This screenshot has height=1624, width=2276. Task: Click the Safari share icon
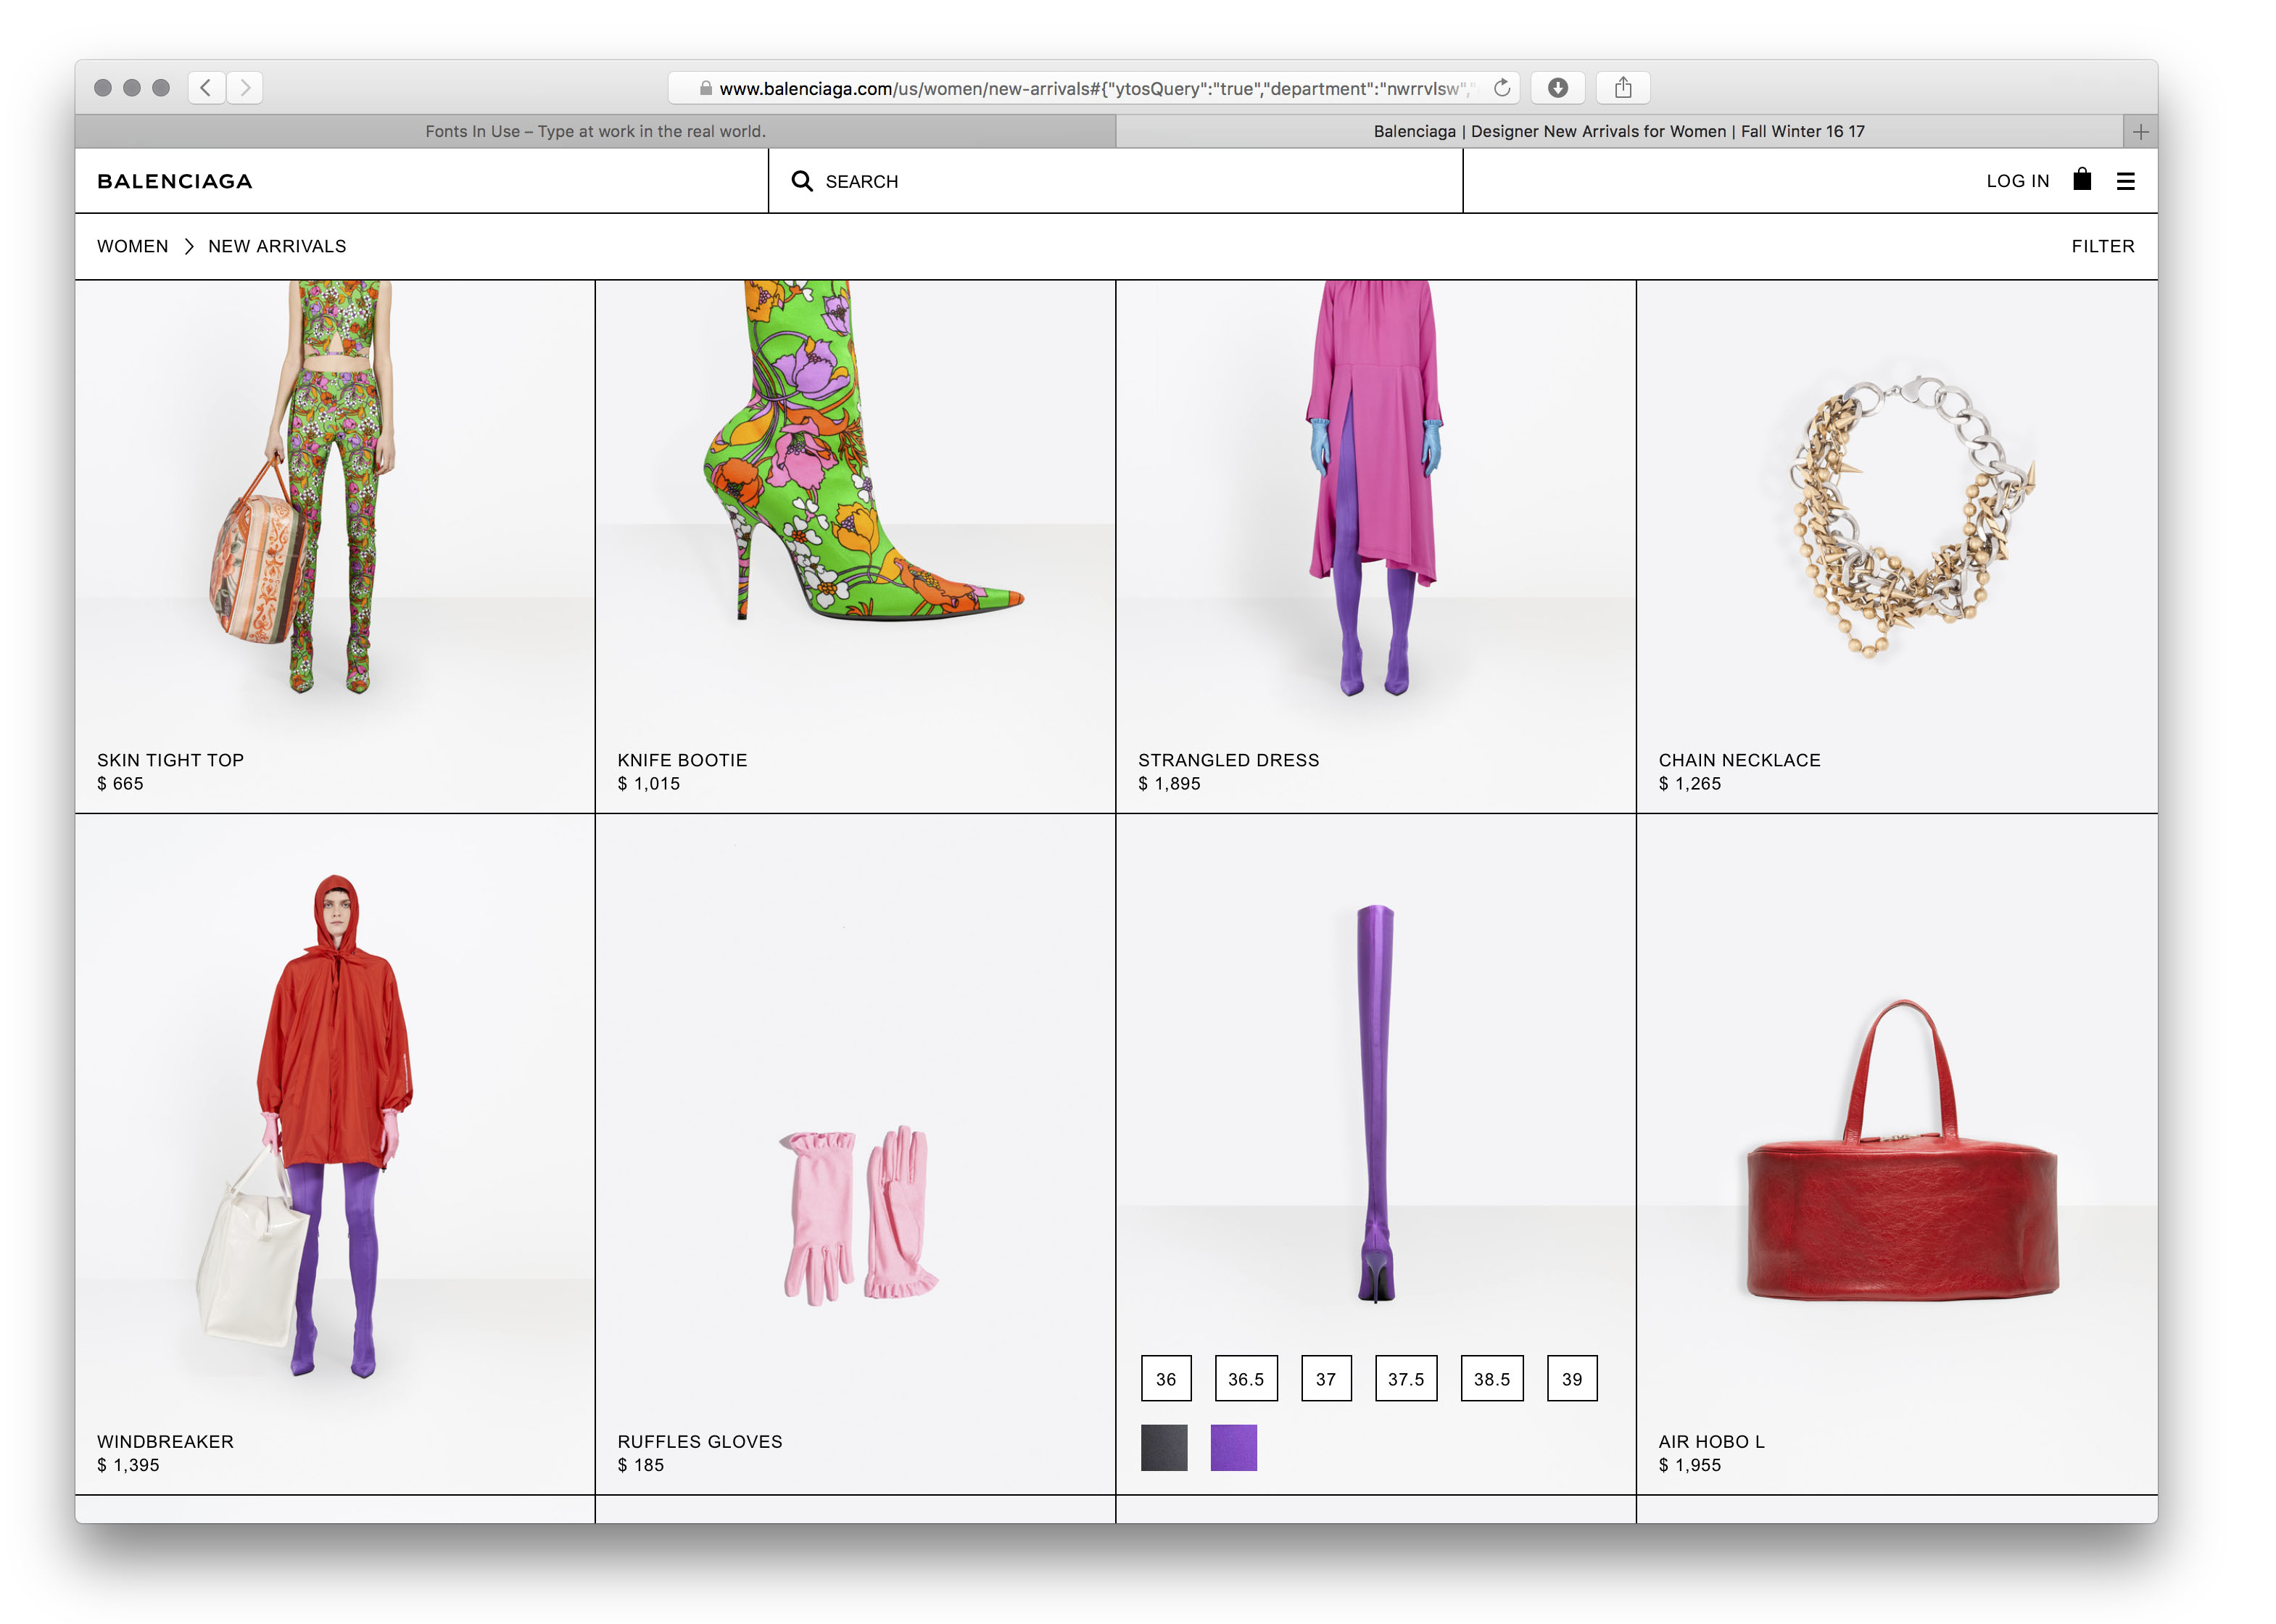(1622, 88)
